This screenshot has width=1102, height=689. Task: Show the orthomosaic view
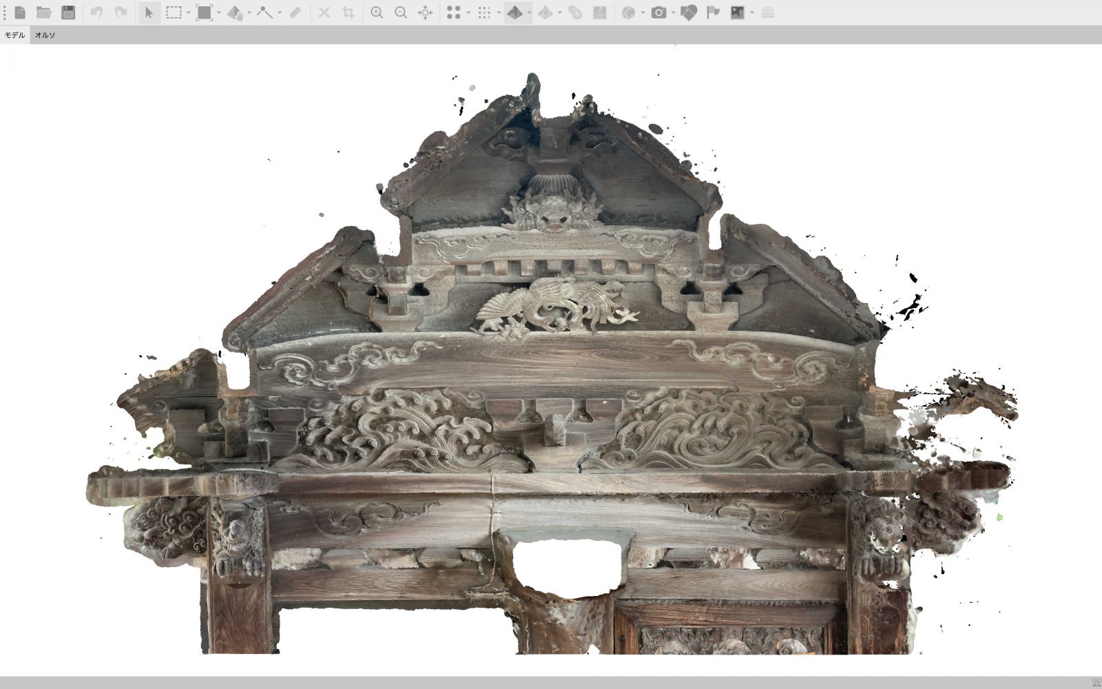600,12
